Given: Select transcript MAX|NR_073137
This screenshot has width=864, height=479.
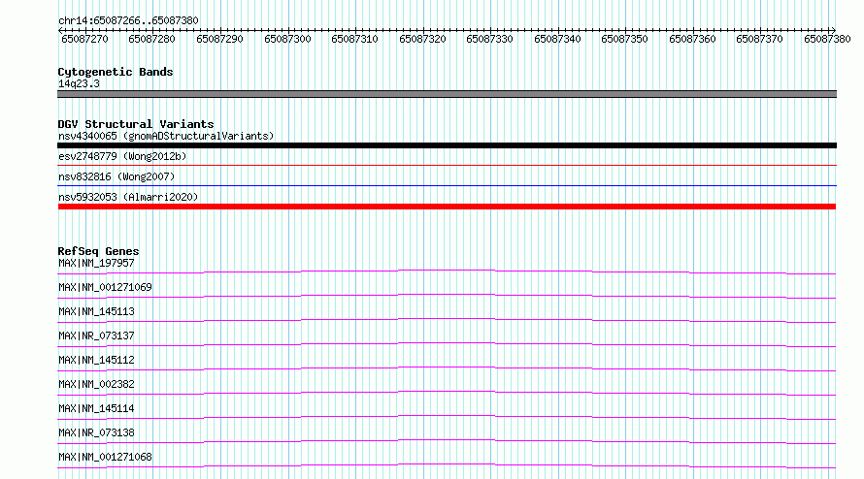Looking at the screenshot, I should pos(96,335).
